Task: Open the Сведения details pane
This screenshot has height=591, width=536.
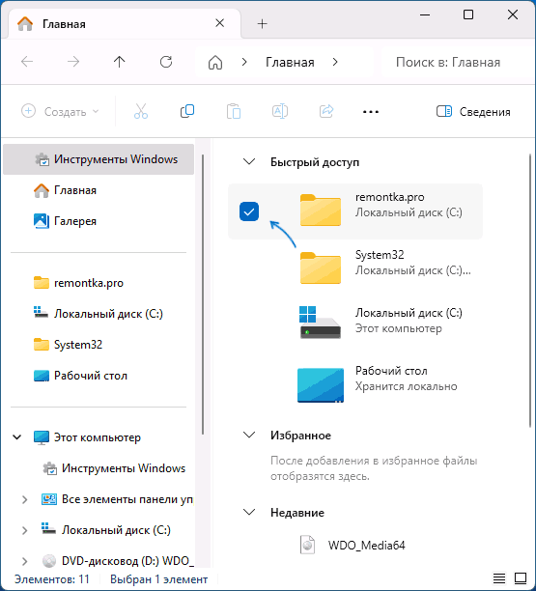Action: pos(473,112)
